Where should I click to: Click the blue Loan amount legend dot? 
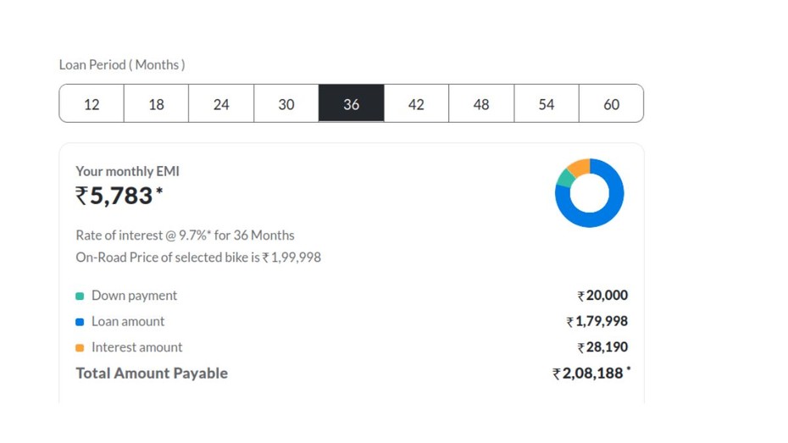[80, 322]
